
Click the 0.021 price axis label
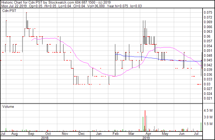click(208, 98)
